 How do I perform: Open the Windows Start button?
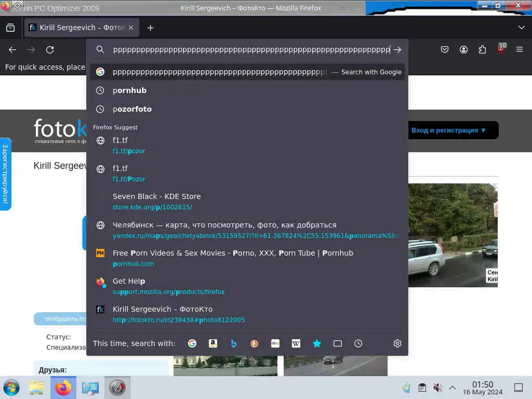[11, 388]
